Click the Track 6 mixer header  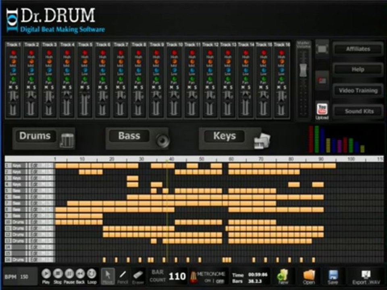click(x=103, y=45)
